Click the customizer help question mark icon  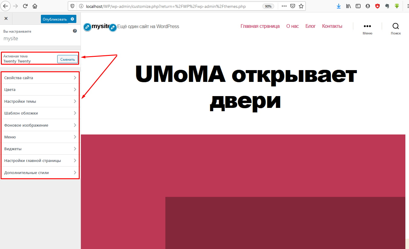click(x=75, y=31)
